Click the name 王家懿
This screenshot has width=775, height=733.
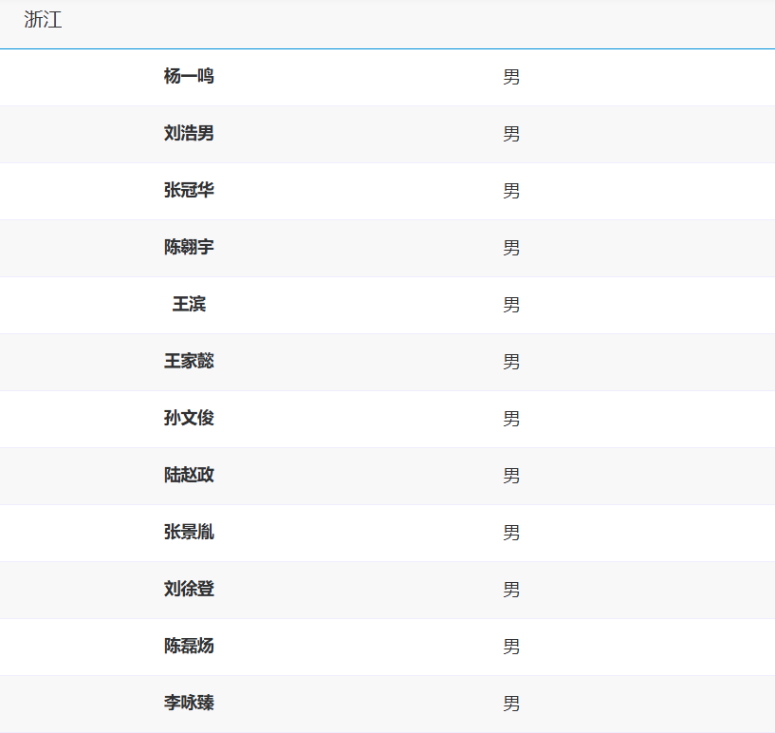click(189, 362)
